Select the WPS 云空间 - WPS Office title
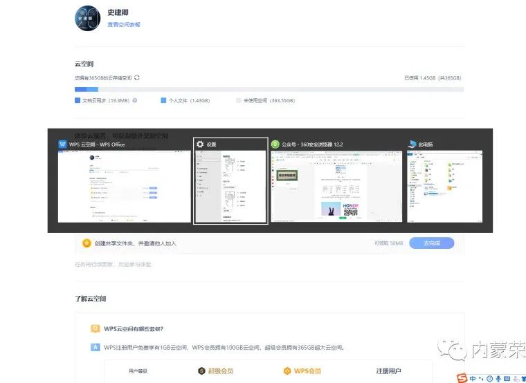The width and height of the screenshot is (526, 383). [x=97, y=144]
